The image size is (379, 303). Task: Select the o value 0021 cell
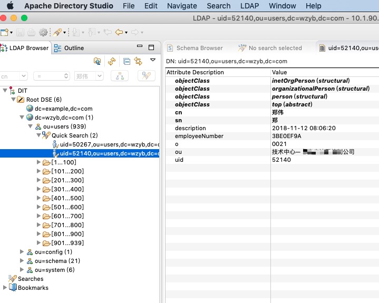coord(325,144)
